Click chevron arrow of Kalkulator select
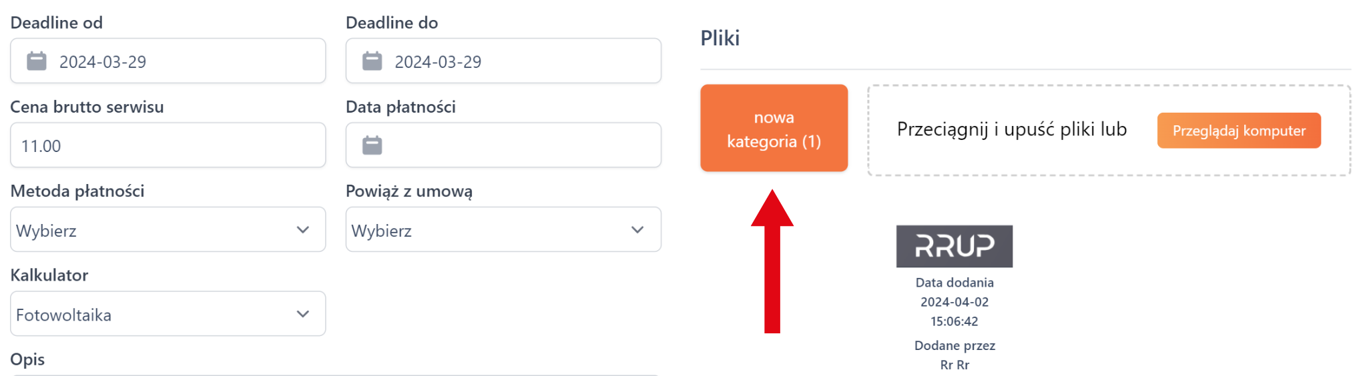This screenshot has width=1367, height=376. (302, 314)
